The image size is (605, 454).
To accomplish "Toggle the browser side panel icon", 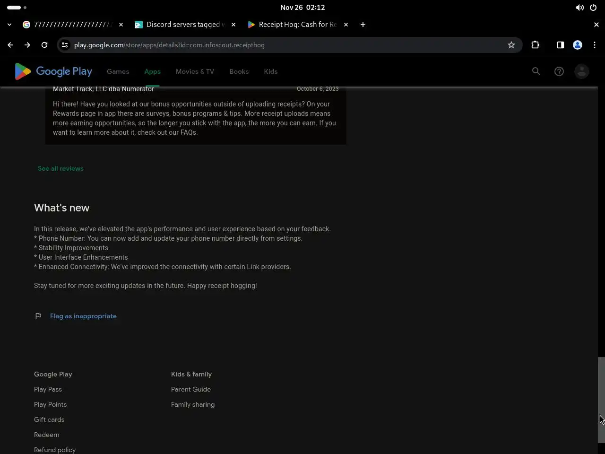I will point(560,45).
